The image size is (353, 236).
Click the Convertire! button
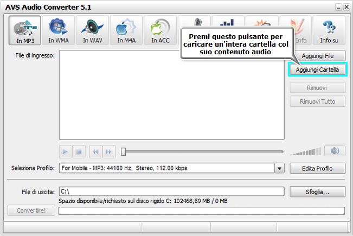31,211
